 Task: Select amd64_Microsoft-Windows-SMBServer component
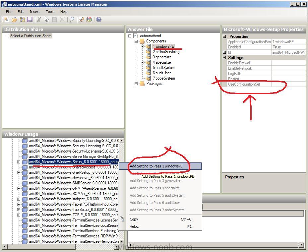pyautogui.click(x=74, y=183)
